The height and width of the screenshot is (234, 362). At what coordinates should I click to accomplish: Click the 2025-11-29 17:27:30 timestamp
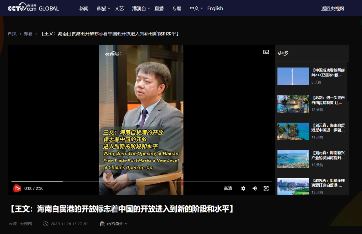[x=69, y=223]
